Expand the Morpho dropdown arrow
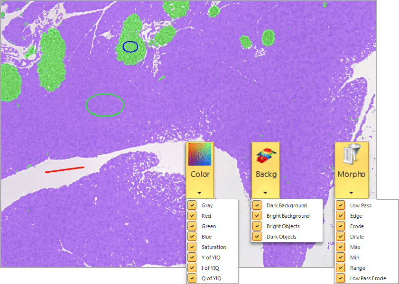 (351, 193)
